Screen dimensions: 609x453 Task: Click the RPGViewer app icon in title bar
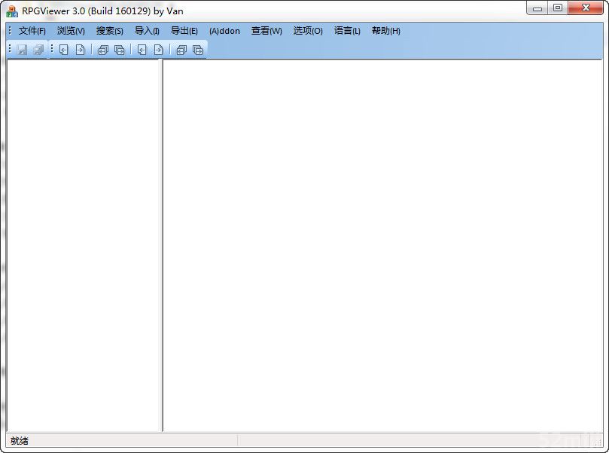pyautogui.click(x=12, y=11)
